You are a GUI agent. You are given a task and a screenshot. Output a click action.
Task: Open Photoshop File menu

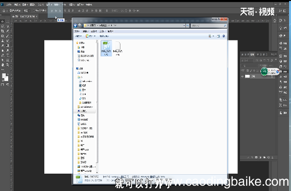(9, 5)
